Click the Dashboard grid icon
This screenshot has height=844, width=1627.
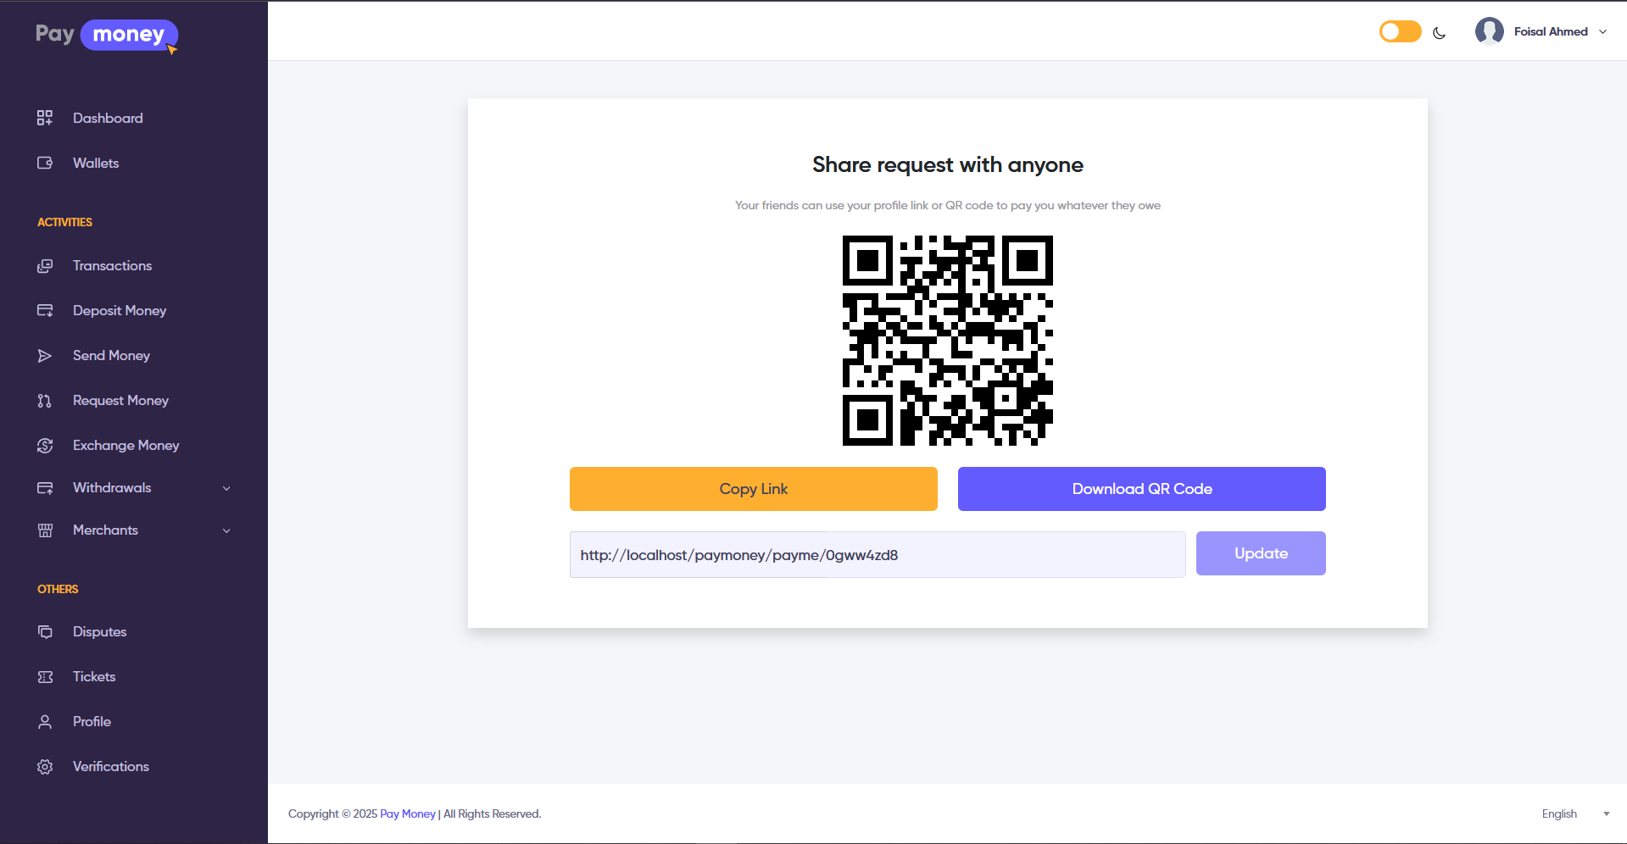pos(45,118)
